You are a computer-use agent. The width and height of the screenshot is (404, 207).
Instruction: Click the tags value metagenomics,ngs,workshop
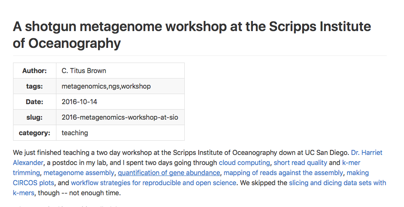click(x=106, y=86)
